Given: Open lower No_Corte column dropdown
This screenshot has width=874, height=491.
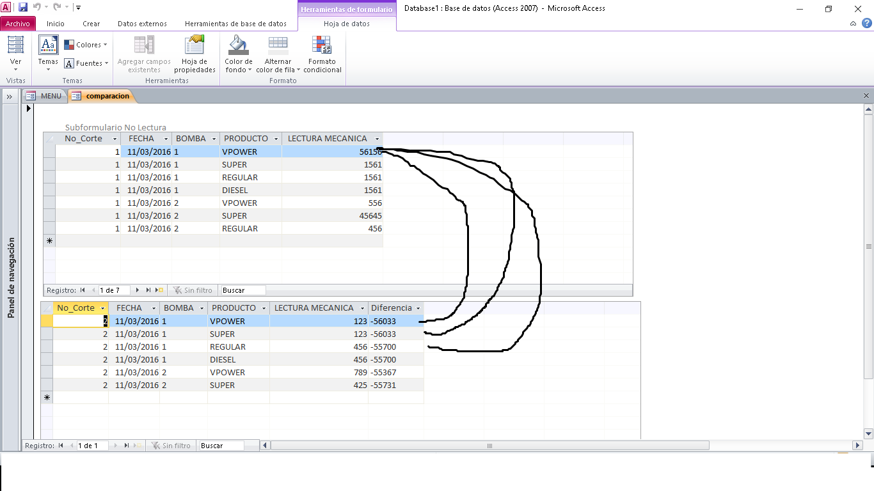Looking at the screenshot, I should tap(102, 308).
